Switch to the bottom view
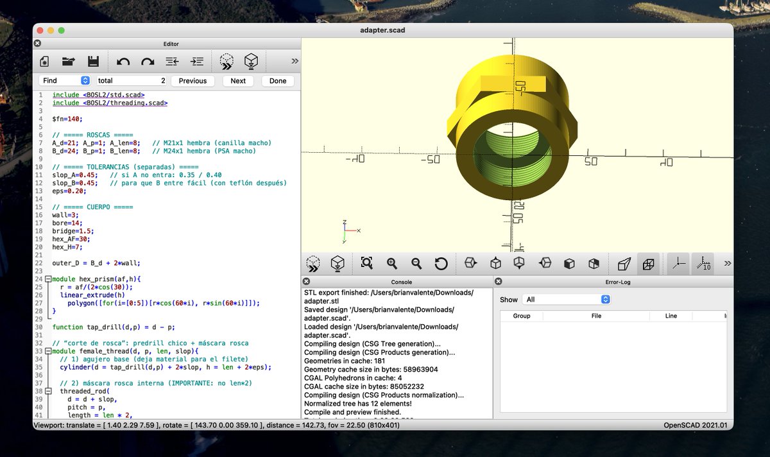The width and height of the screenshot is (770, 457). (x=520, y=263)
